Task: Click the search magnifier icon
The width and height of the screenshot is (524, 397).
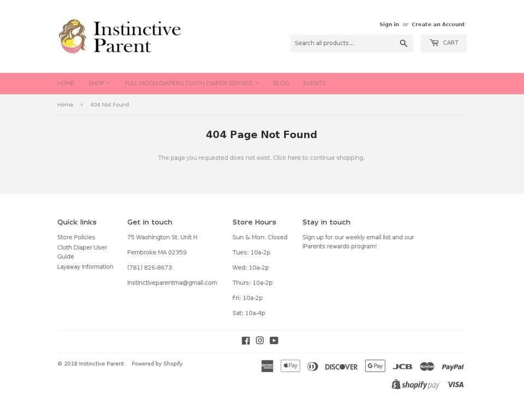Action: [x=403, y=43]
